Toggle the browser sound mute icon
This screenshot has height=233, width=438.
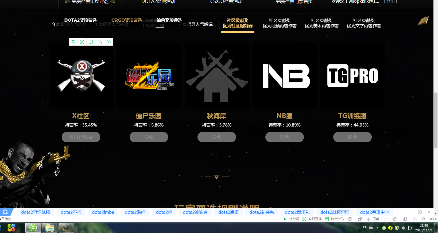pyautogui.click(x=415, y=219)
